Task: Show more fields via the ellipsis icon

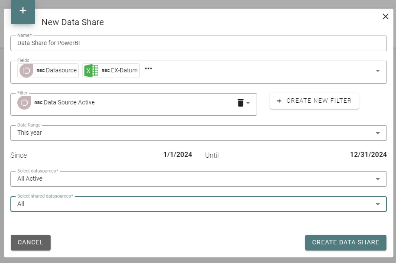Action: [148, 69]
